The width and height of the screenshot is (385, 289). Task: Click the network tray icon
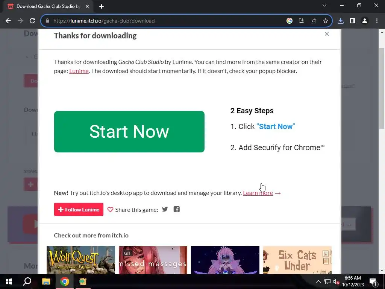tap(327, 281)
